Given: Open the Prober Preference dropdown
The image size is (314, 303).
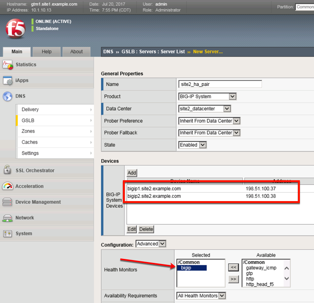Looking at the screenshot, I should click(209, 121).
